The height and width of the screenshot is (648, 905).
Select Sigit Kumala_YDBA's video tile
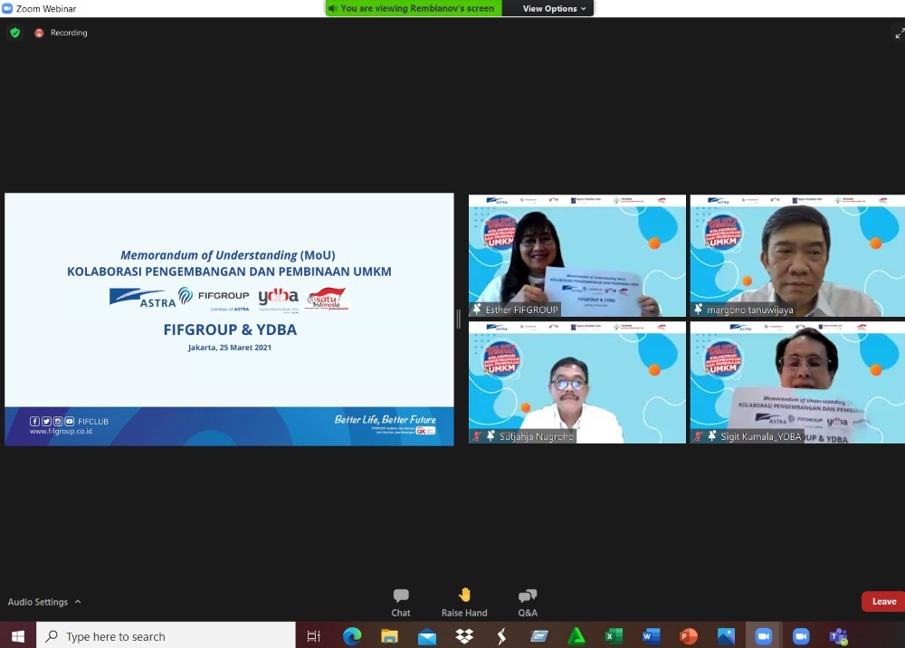(x=797, y=382)
